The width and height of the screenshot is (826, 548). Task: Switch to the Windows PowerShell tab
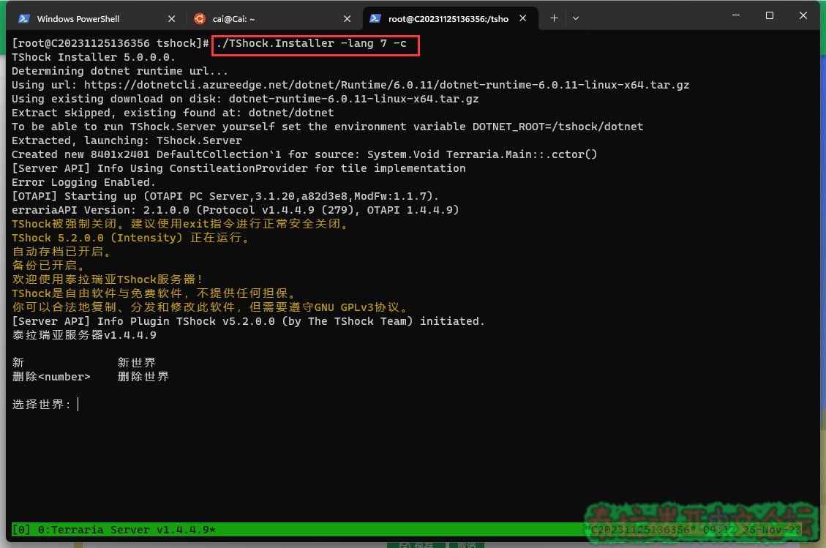(x=97, y=18)
